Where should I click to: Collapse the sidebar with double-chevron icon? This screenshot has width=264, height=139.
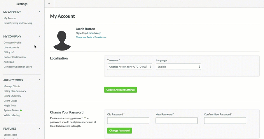pos(49,3)
